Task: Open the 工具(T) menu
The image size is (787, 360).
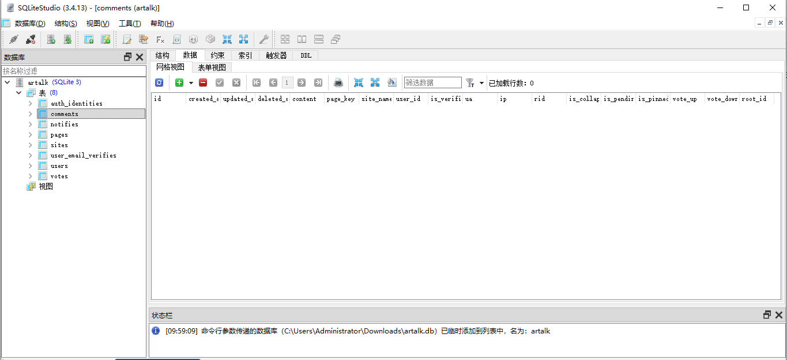Action: (x=130, y=23)
